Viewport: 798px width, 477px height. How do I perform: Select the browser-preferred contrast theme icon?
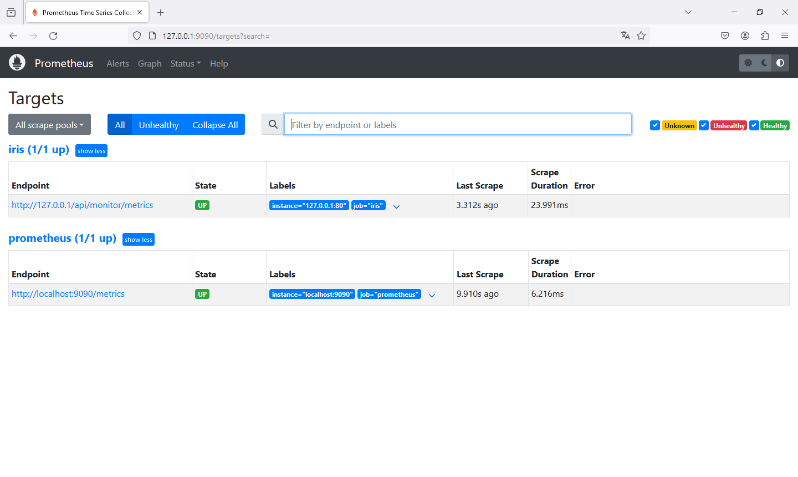[x=780, y=63]
